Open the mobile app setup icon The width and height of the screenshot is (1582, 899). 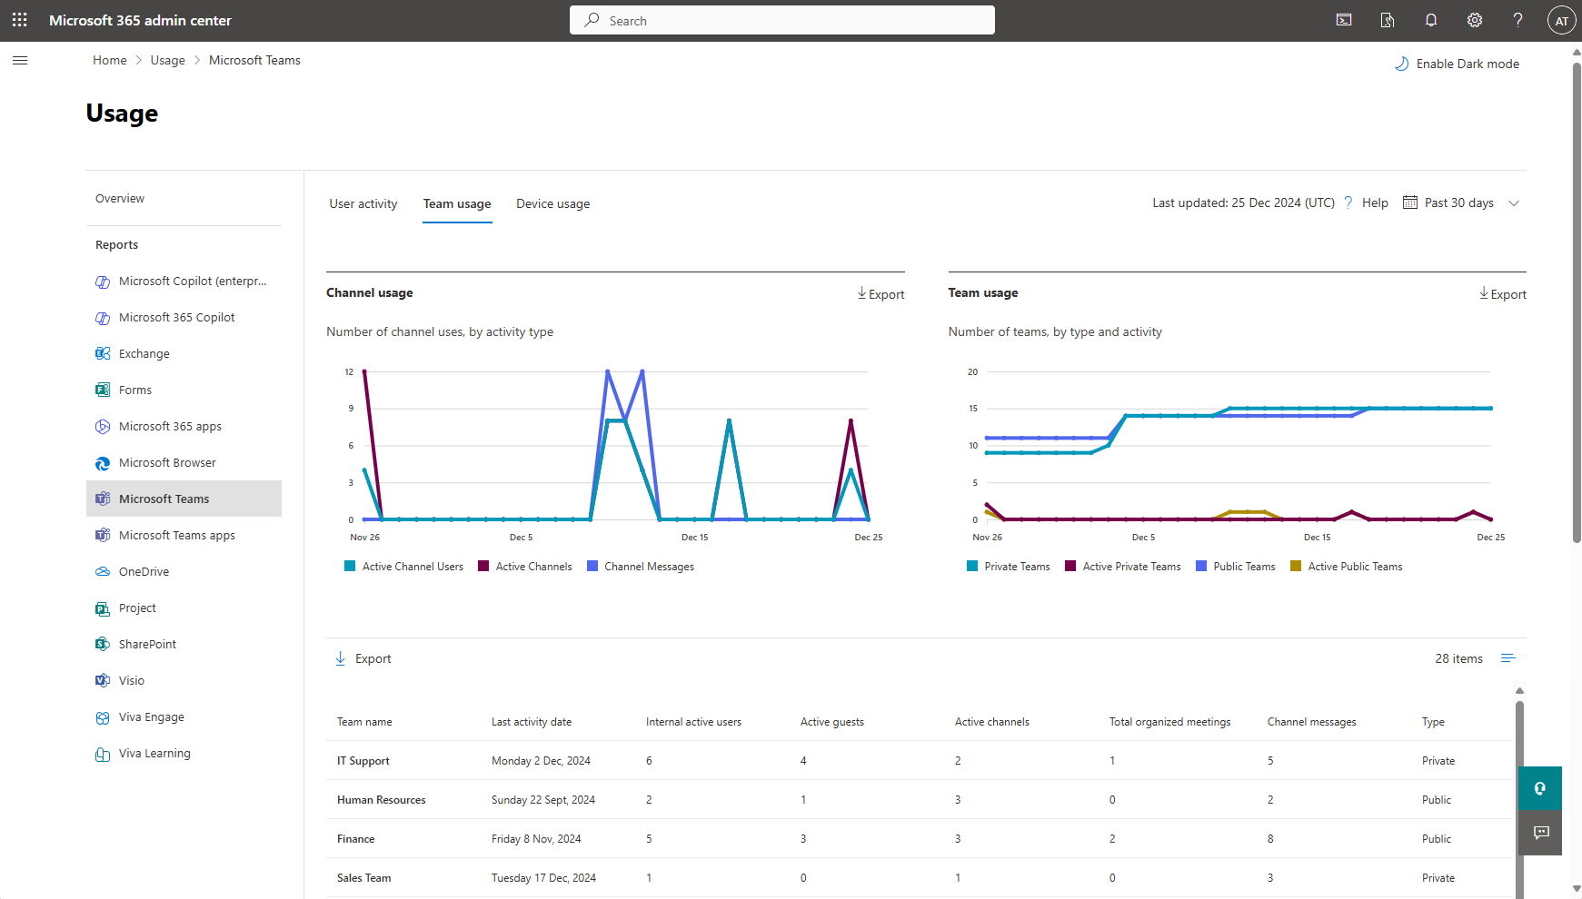(x=1388, y=19)
